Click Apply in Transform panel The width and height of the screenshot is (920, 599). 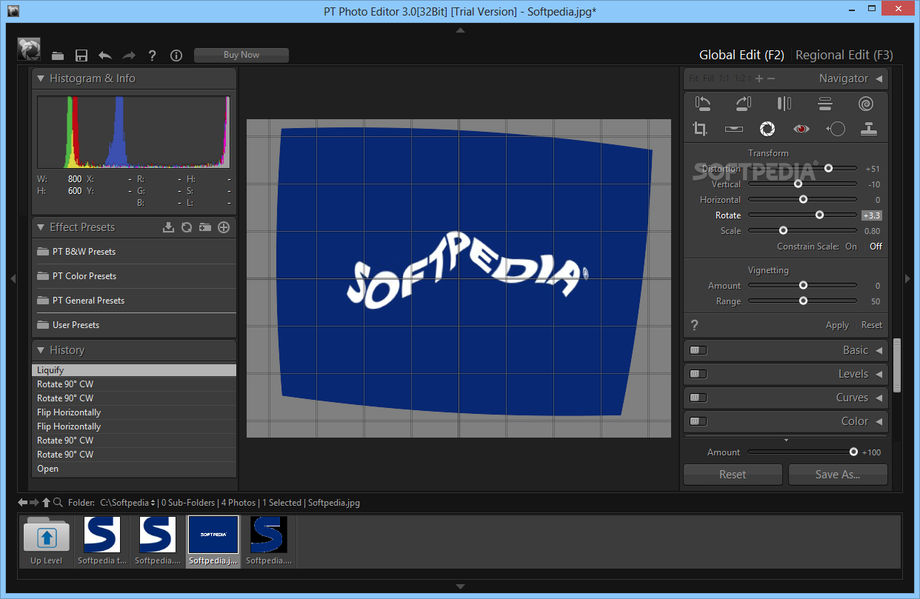pyautogui.click(x=837, y=325)
